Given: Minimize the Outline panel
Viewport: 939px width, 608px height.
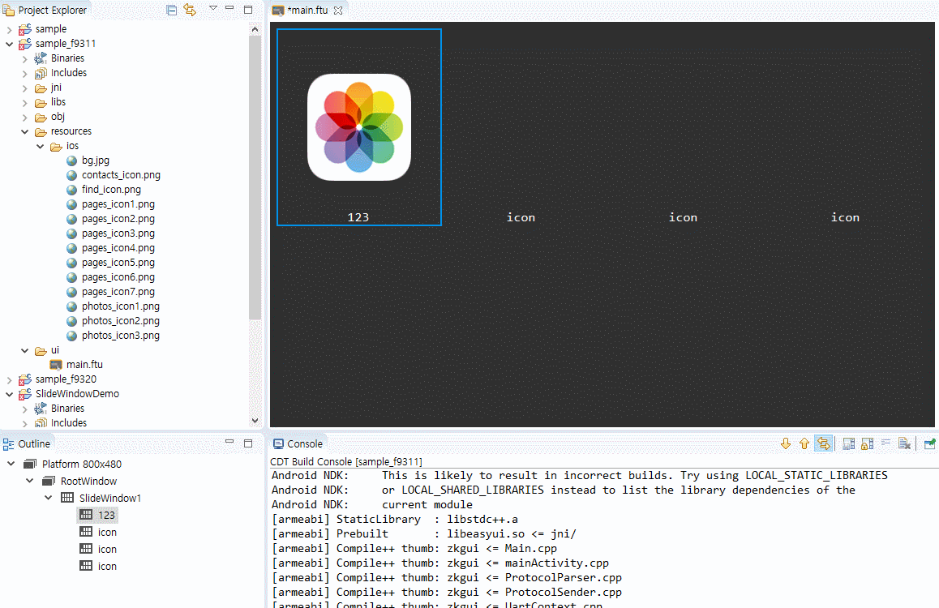Looking at the screenshot, I should (x=229, y=442).
